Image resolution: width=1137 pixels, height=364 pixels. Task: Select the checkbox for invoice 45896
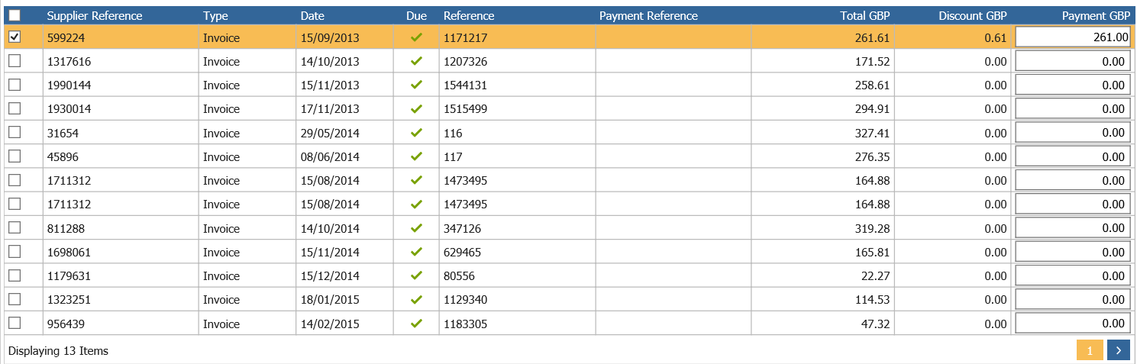coord(15,156)
